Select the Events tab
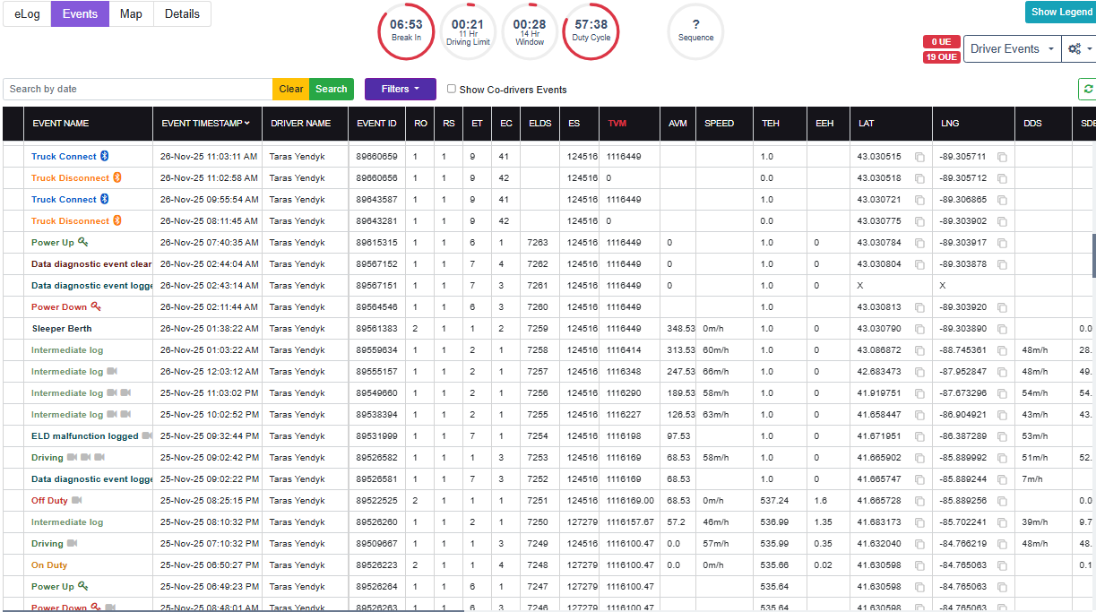Viewport: 1096px width, 612px height. click(x=80, y=14)
